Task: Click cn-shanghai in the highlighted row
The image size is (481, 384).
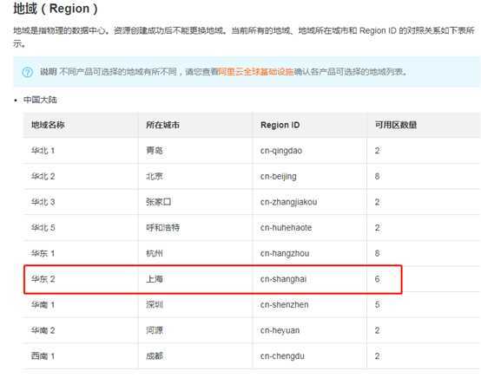Action: (283, 279)
